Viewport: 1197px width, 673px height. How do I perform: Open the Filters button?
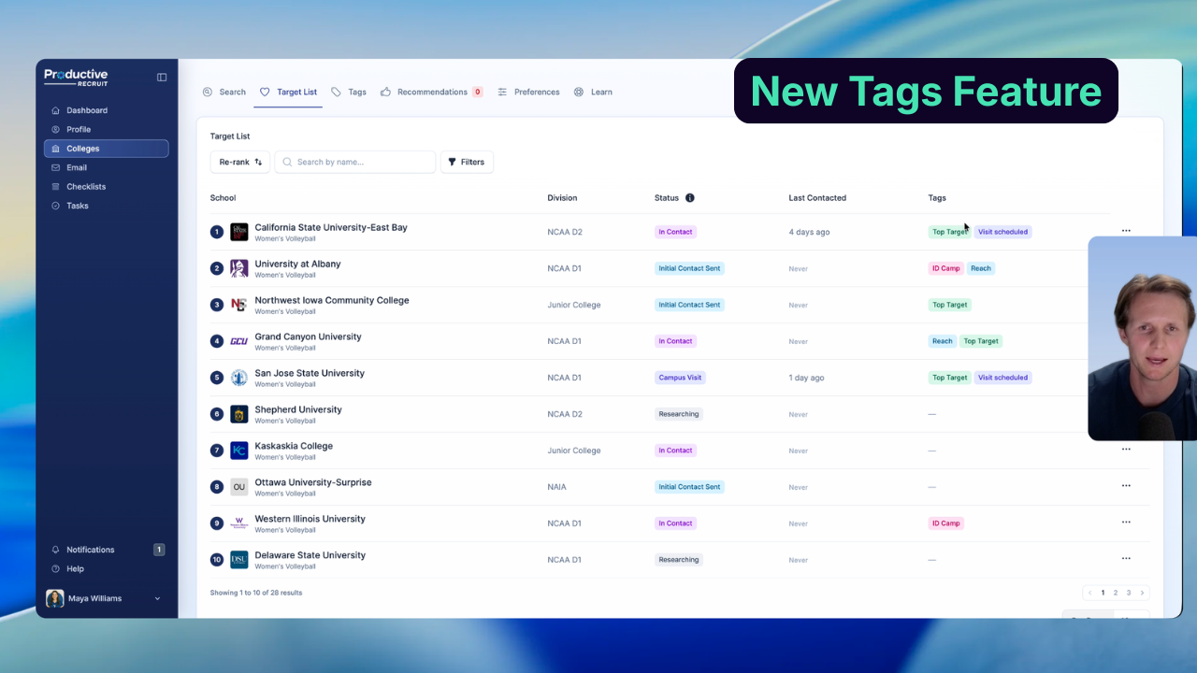pyautogui.click(x=467, y=162)
